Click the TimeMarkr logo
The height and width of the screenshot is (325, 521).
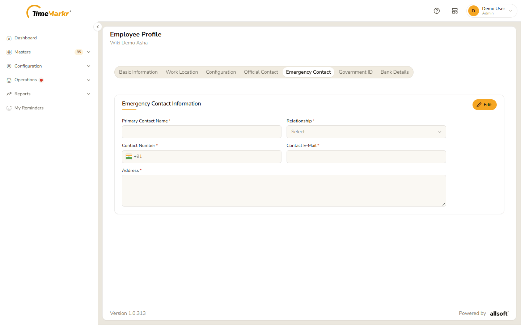[49, 12]
